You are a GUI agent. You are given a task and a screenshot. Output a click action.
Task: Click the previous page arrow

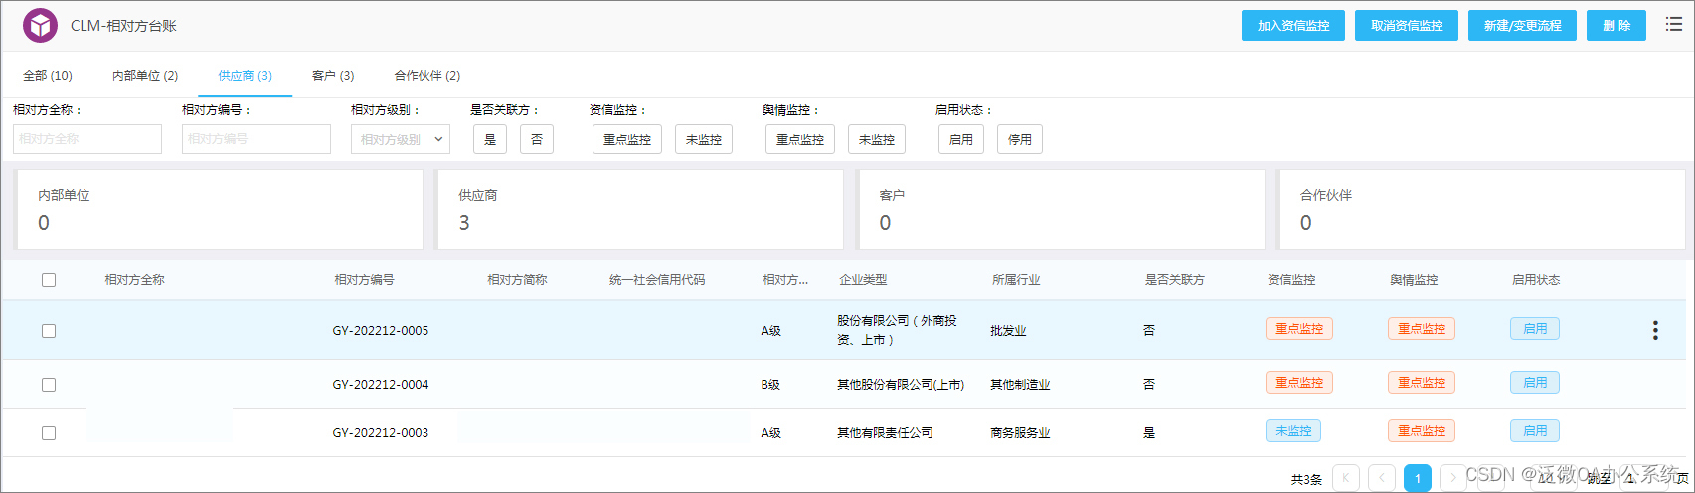pos(1382,478)
